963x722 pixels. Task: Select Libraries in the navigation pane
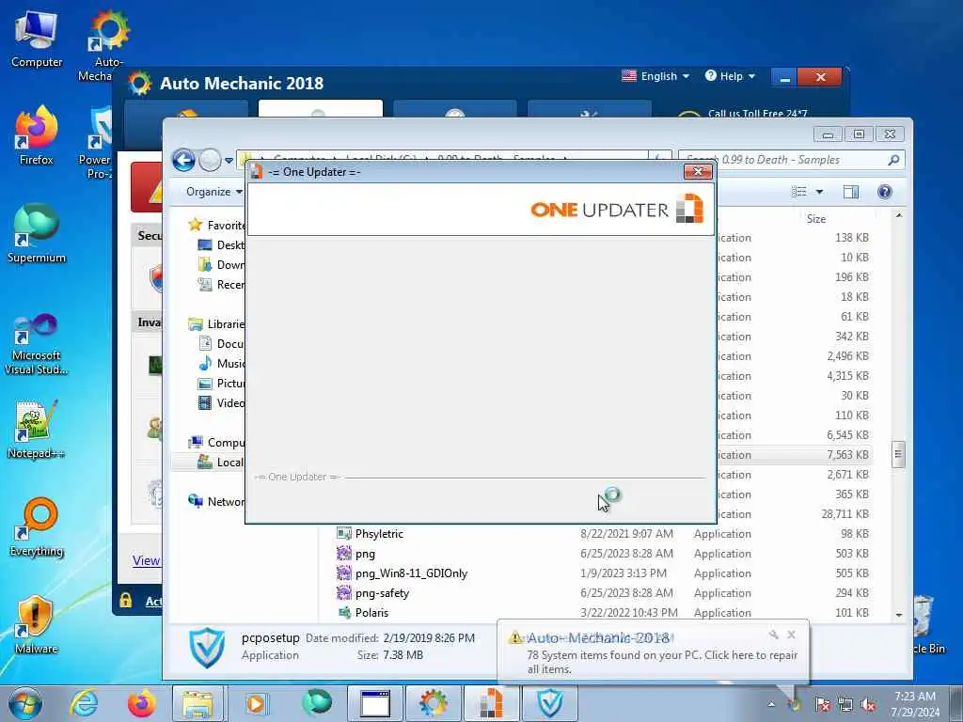pos(217,324)
